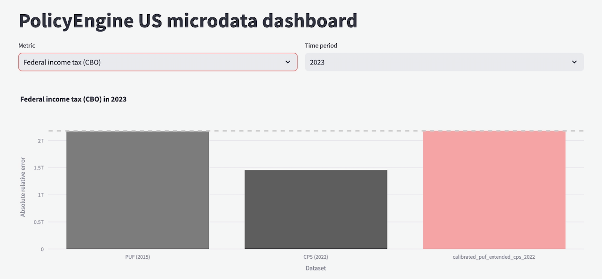Click the 1.5T y-axis tick label
This screenshot has height=279, width=602.
point(39,168)
